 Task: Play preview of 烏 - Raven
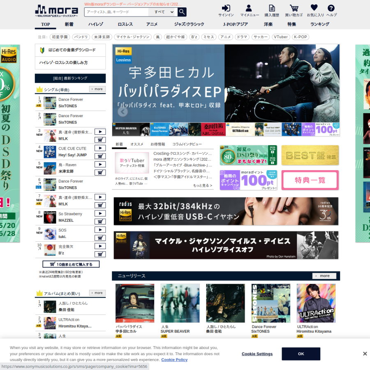[x=100, y=164]
